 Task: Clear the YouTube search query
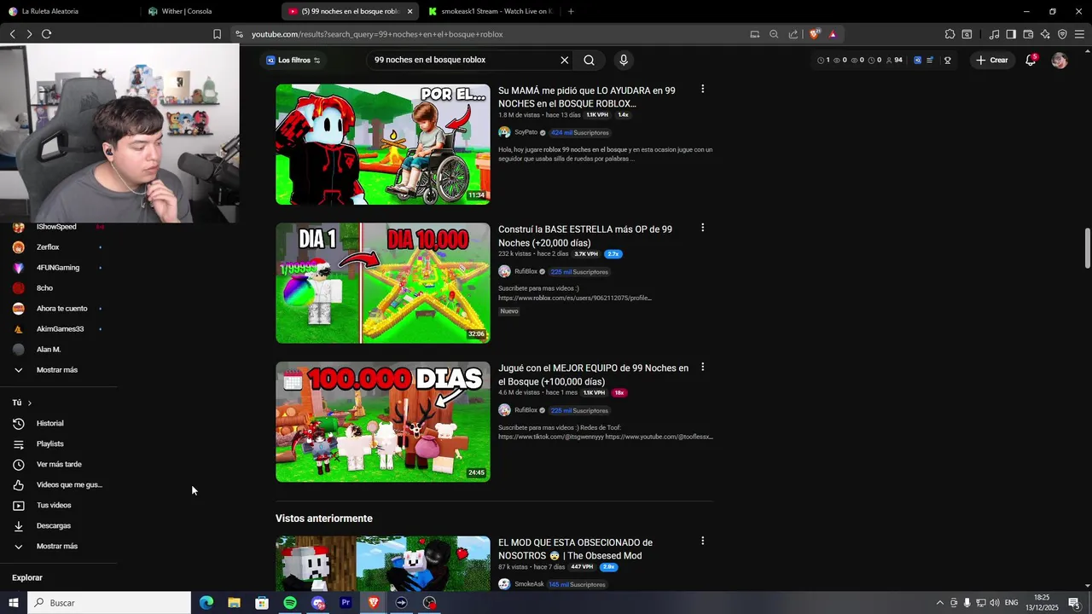tap(564, 60)
